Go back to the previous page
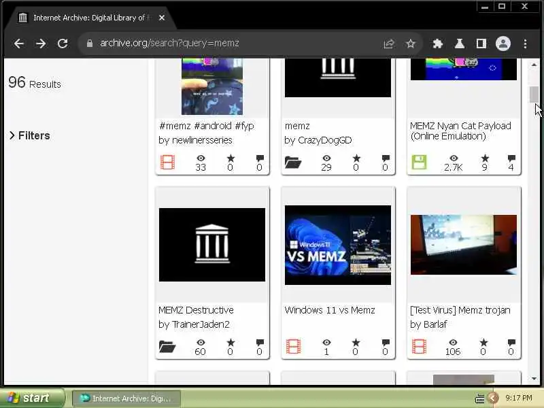544x408 pixels. point(19,44)
